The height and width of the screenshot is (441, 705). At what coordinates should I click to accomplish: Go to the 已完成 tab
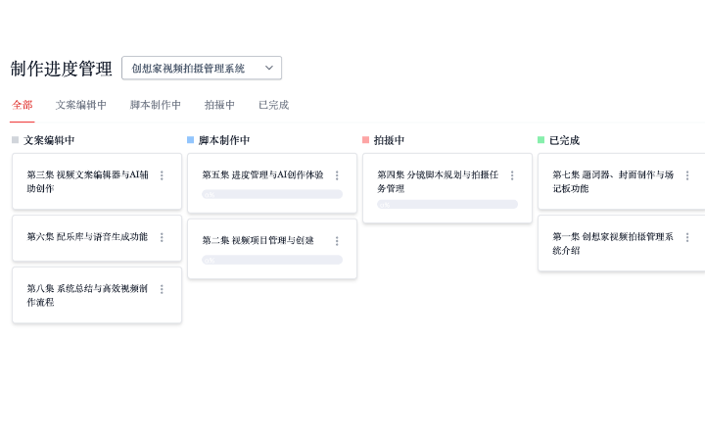(273, 105)
